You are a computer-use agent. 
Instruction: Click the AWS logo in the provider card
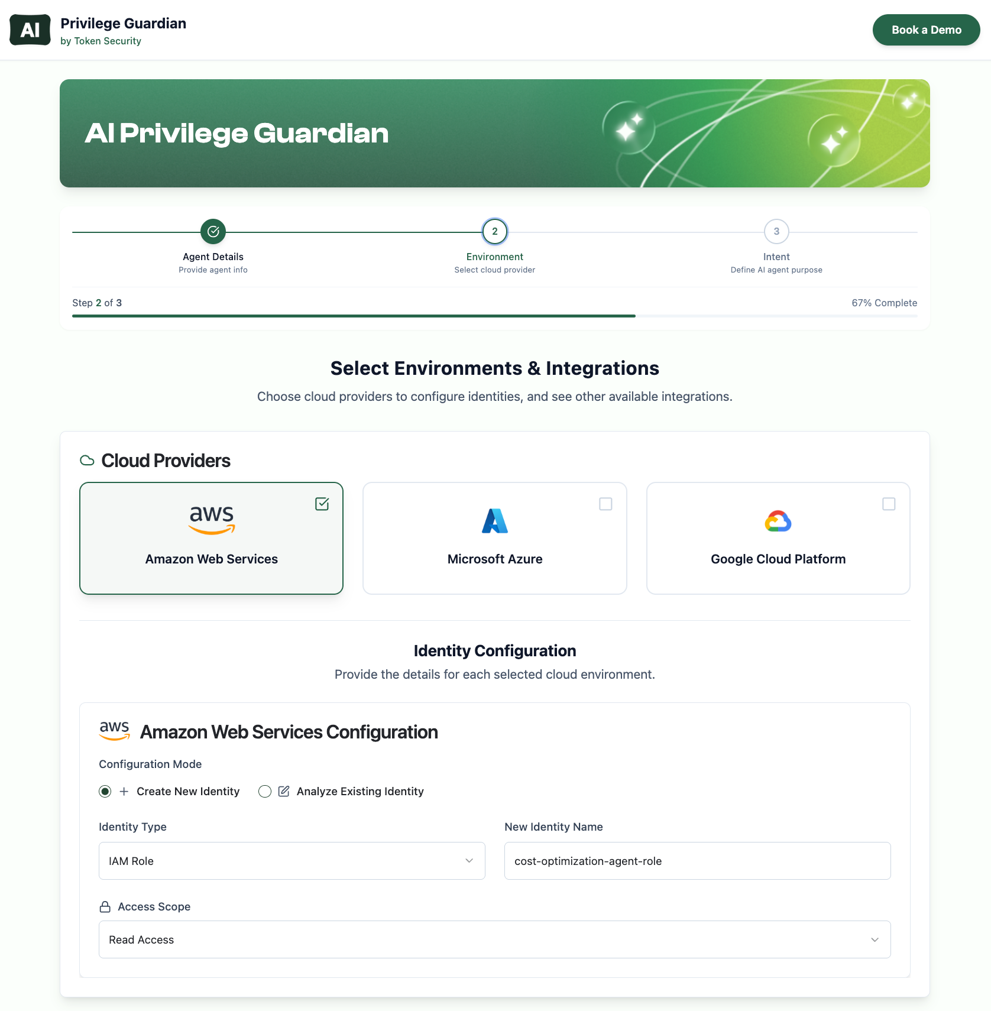click(212, 520)
